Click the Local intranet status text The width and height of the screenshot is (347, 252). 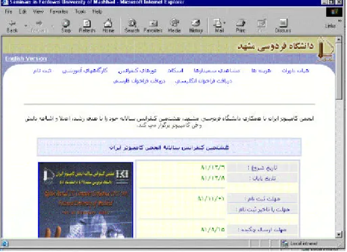pos(304,243)
